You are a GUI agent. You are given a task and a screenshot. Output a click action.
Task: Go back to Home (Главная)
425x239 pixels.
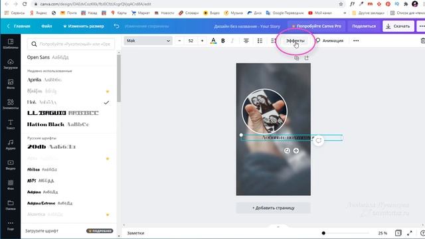(19, 26)
